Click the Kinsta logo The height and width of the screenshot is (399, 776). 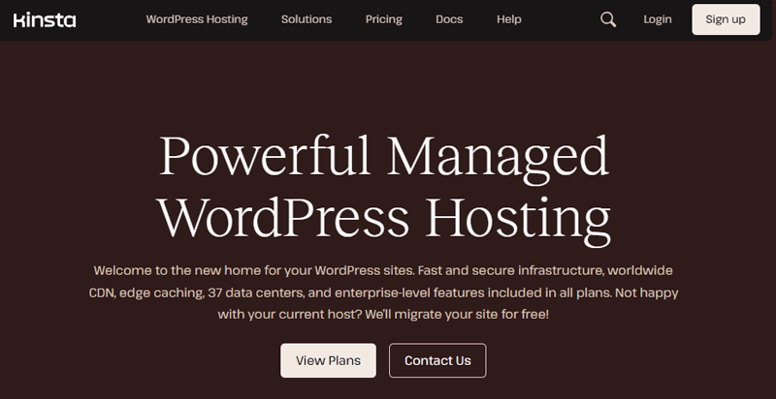[45, 19]
